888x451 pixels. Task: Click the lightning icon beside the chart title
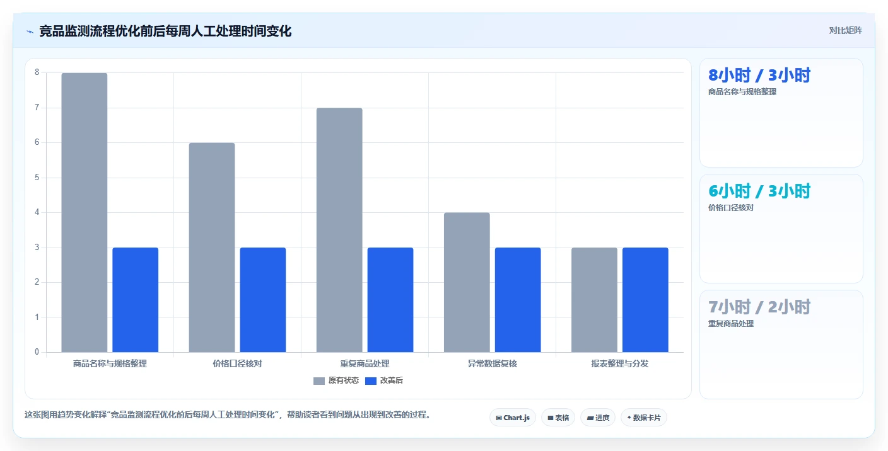[x=30, y=31]
